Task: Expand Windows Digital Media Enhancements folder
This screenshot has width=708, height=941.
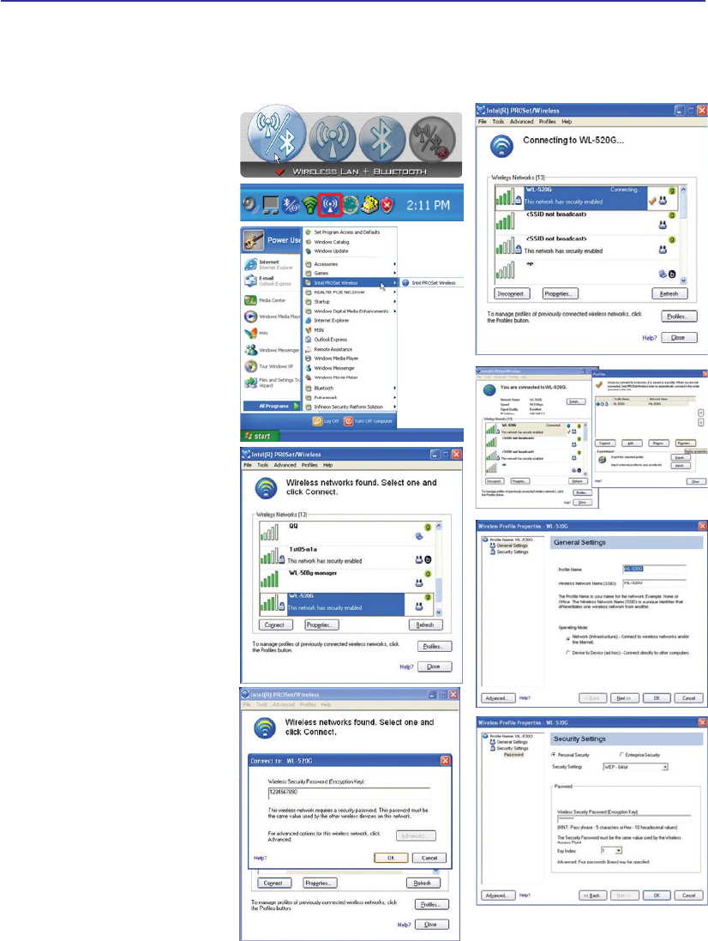Action: pyautogui.click(x=350, y=311)
